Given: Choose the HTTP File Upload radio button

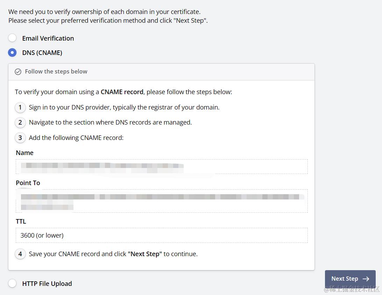Looking at the screenshot, I should [12, 283].
